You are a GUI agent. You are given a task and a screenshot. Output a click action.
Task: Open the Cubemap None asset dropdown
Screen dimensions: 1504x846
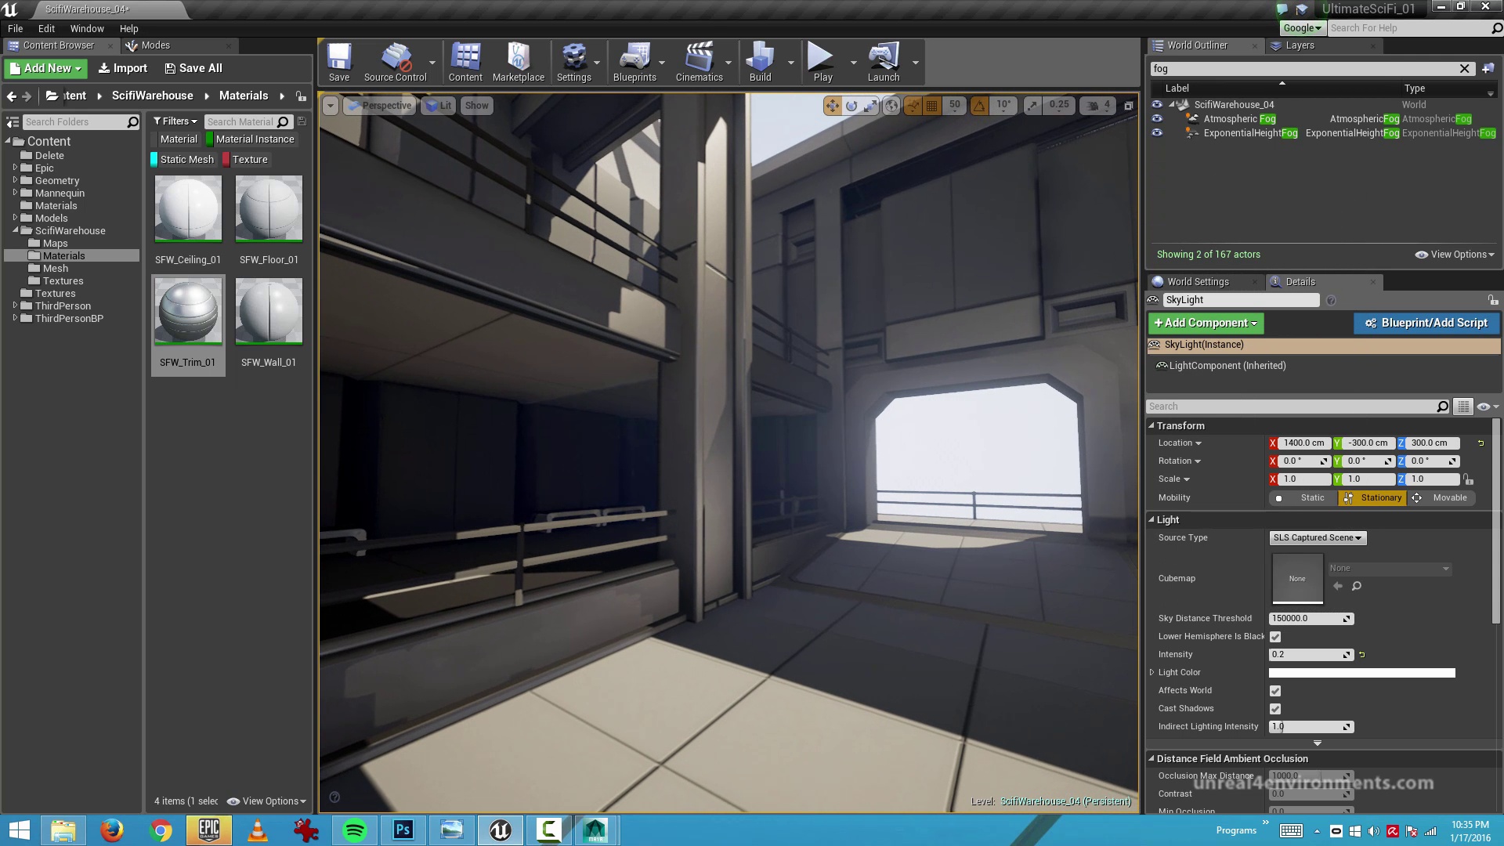pos(1389,569)
